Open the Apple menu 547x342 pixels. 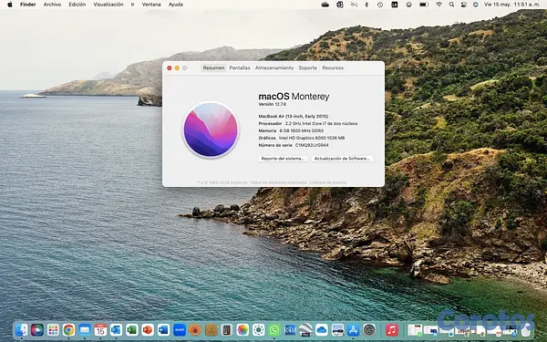[10, 5]
